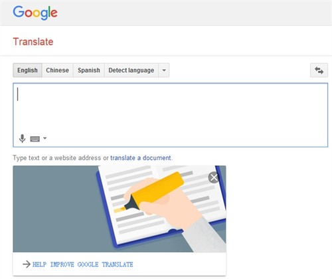Click the gray Google header bar
This screenshot has height=279, width=332.
click(x=166, y=13)
